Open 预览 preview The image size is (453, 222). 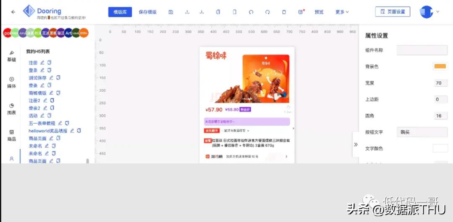click(319, 12)
